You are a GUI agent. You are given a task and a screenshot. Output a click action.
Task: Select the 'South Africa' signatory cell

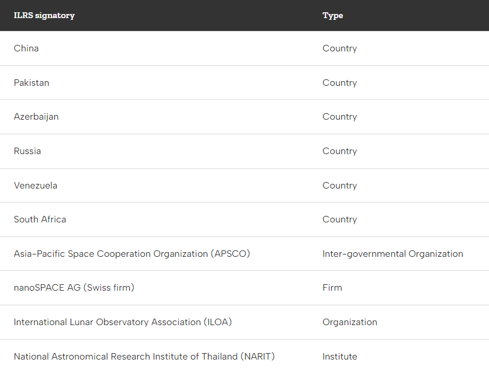tap(40, 219)
